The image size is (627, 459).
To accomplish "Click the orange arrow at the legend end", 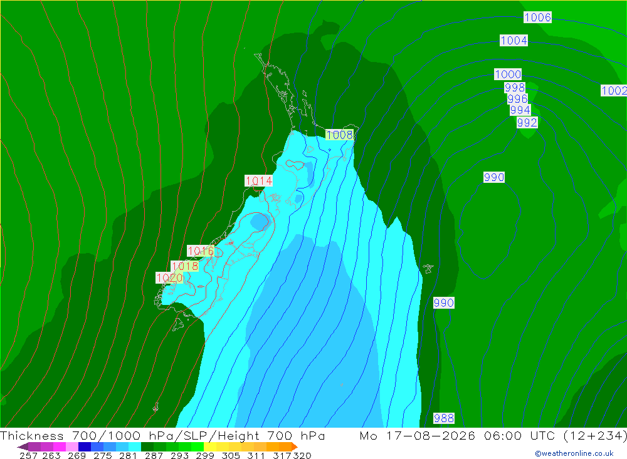I will coord(295,447).
